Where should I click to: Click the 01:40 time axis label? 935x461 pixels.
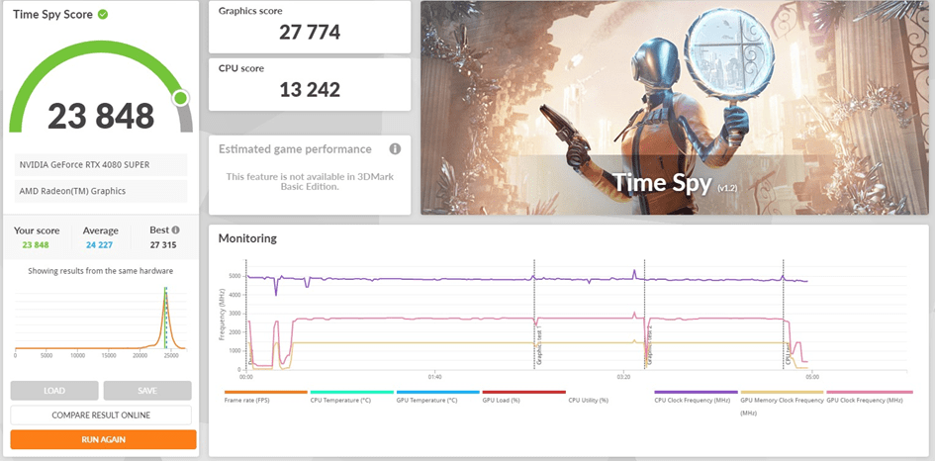tap(434, 377)
